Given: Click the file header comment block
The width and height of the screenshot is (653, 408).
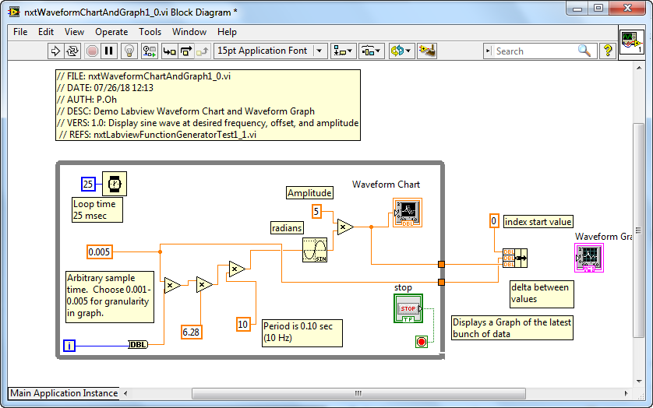Looking at the screenshot, I should [x=208, y=105].
